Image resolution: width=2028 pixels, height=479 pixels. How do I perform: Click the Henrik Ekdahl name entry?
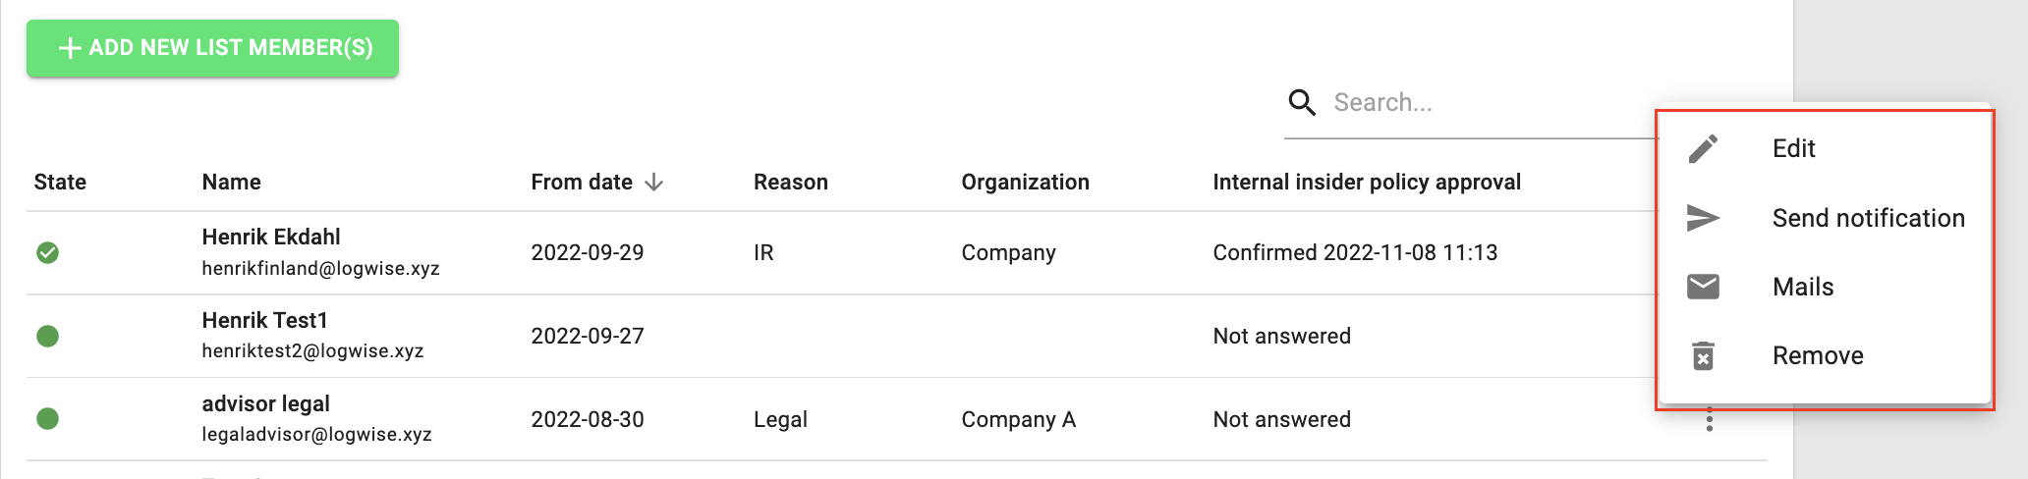(x=271, y=237)
